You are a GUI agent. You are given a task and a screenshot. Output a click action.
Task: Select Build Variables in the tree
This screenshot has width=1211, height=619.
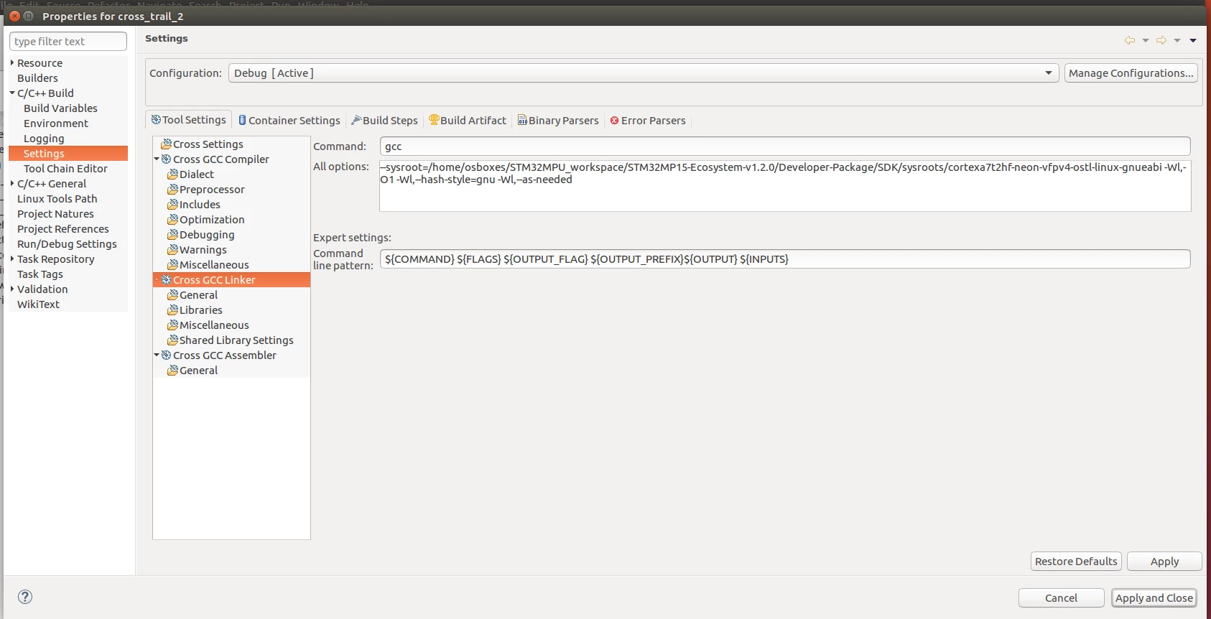[60, 108]
